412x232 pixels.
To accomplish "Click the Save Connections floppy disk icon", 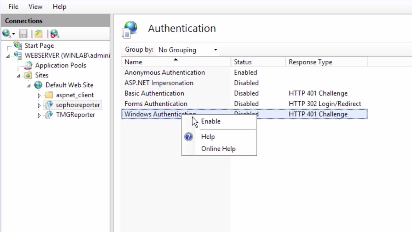I will tap(23, 34).
